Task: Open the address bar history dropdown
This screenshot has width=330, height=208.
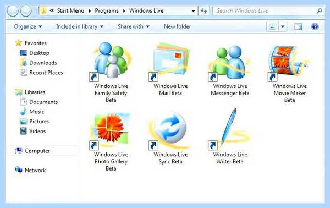Action: (193, 11)
